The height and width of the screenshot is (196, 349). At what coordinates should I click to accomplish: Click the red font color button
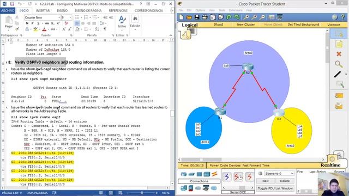tap(44, 29)
